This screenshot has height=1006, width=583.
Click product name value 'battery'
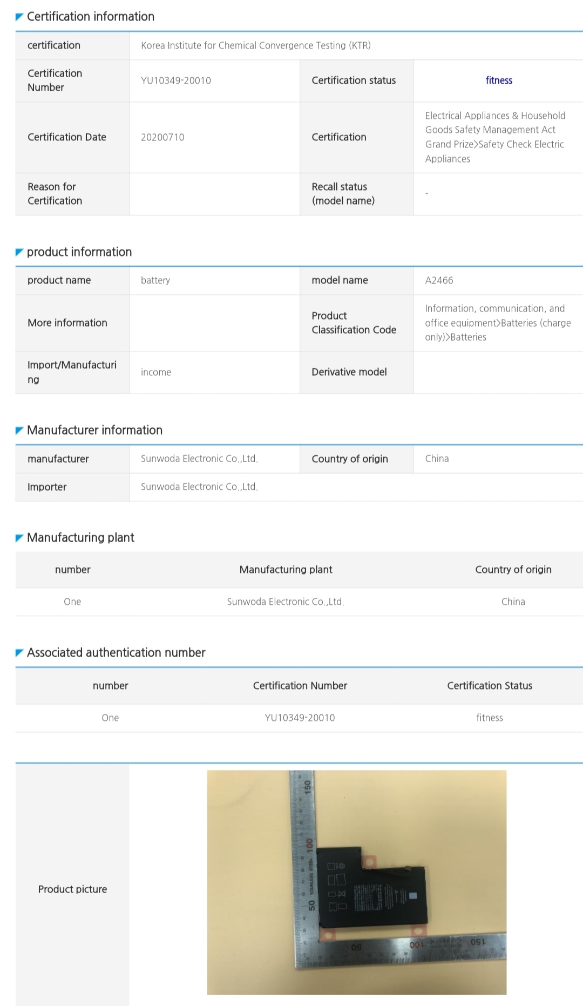[x=155, y=280]
